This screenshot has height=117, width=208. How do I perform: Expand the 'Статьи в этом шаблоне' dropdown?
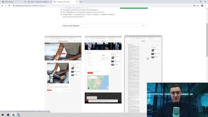click(x=103, y=26)
